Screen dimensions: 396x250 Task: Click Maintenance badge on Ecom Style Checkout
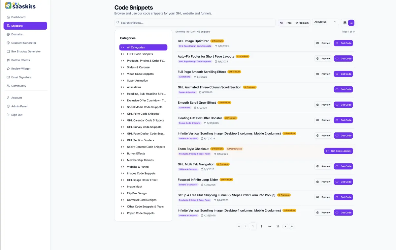(x=235, y=149)
